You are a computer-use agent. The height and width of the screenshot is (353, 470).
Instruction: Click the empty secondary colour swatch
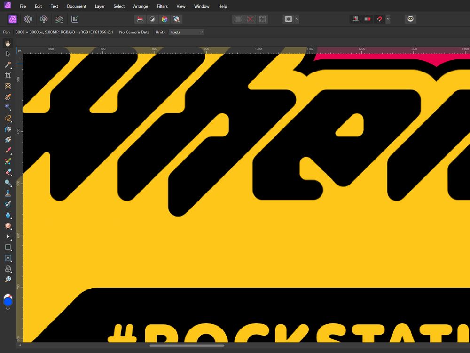(8, 296)
